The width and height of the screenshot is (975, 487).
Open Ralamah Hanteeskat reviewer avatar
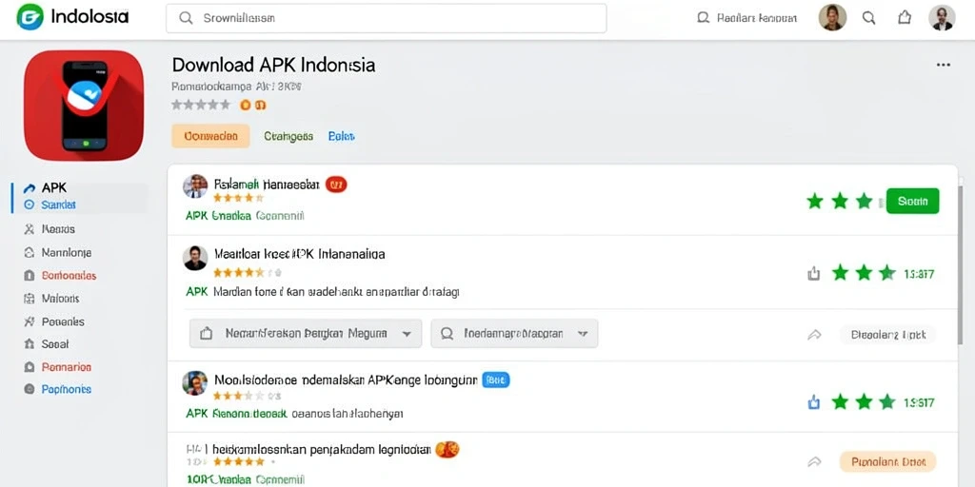click(195, 186)
